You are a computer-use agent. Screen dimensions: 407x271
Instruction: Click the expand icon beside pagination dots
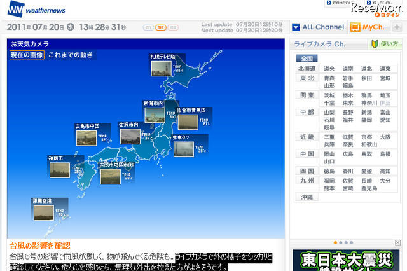[x=397, y=243]
